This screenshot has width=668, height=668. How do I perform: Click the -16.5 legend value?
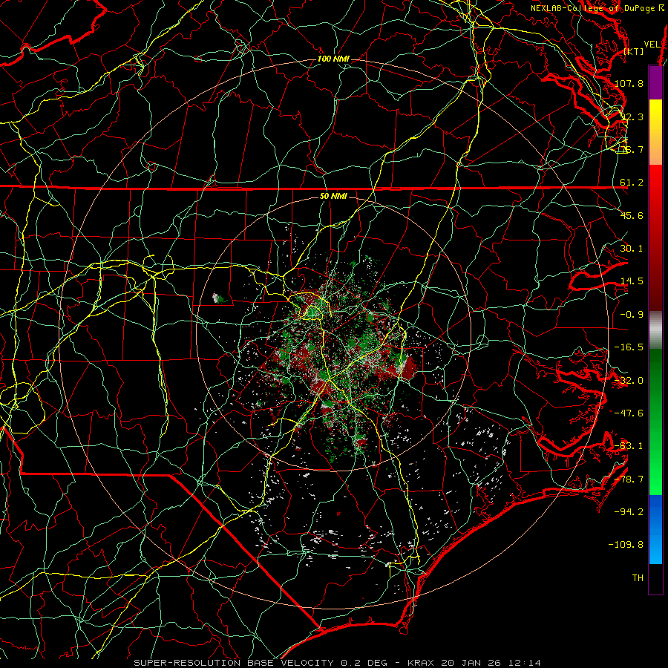coord(629,347)
